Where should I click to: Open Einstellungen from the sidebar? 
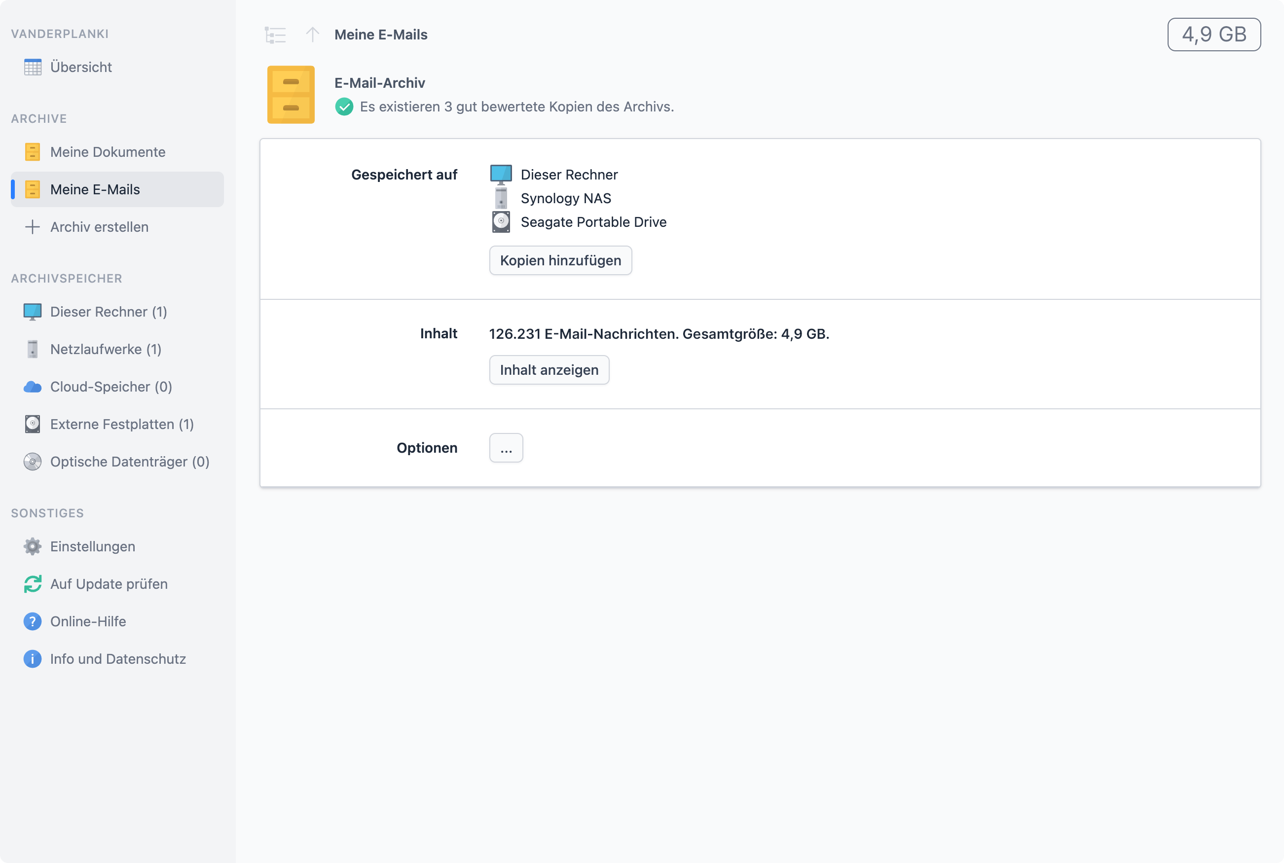tap(92, 546)
